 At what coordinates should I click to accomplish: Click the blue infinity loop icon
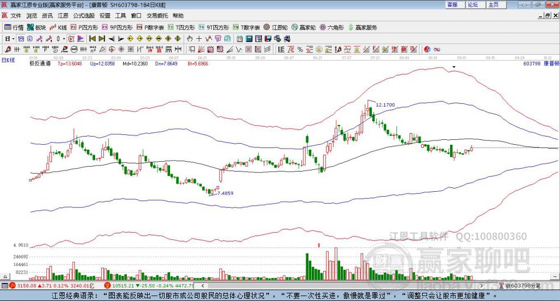436,49
